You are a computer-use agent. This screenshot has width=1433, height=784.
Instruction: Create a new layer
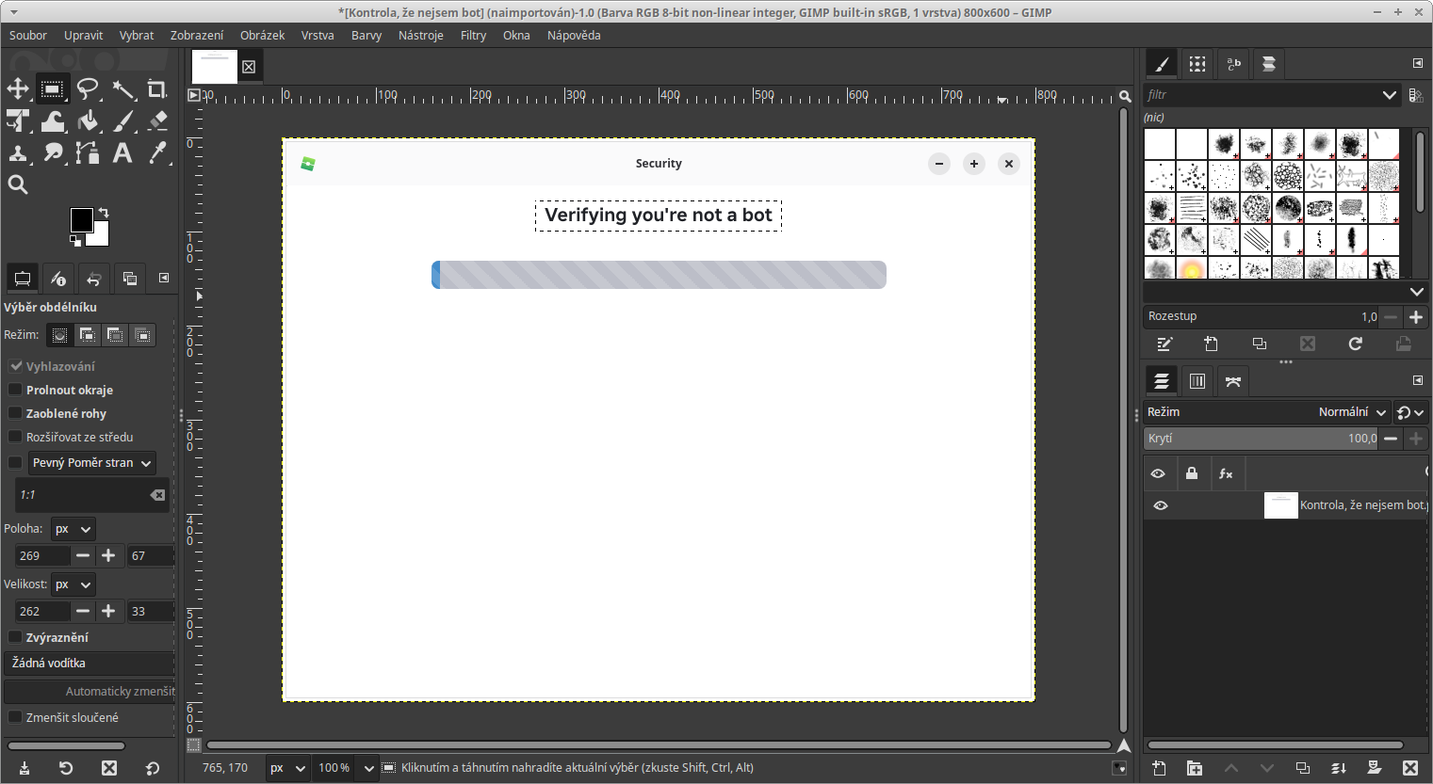click(x=1159, y=768)
